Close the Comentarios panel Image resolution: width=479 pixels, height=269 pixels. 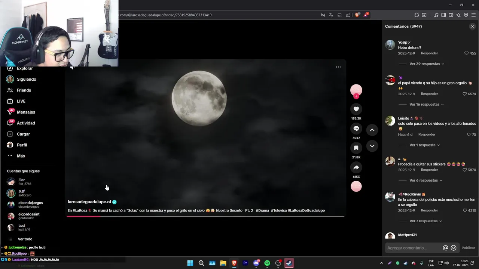tap(472, 27)
